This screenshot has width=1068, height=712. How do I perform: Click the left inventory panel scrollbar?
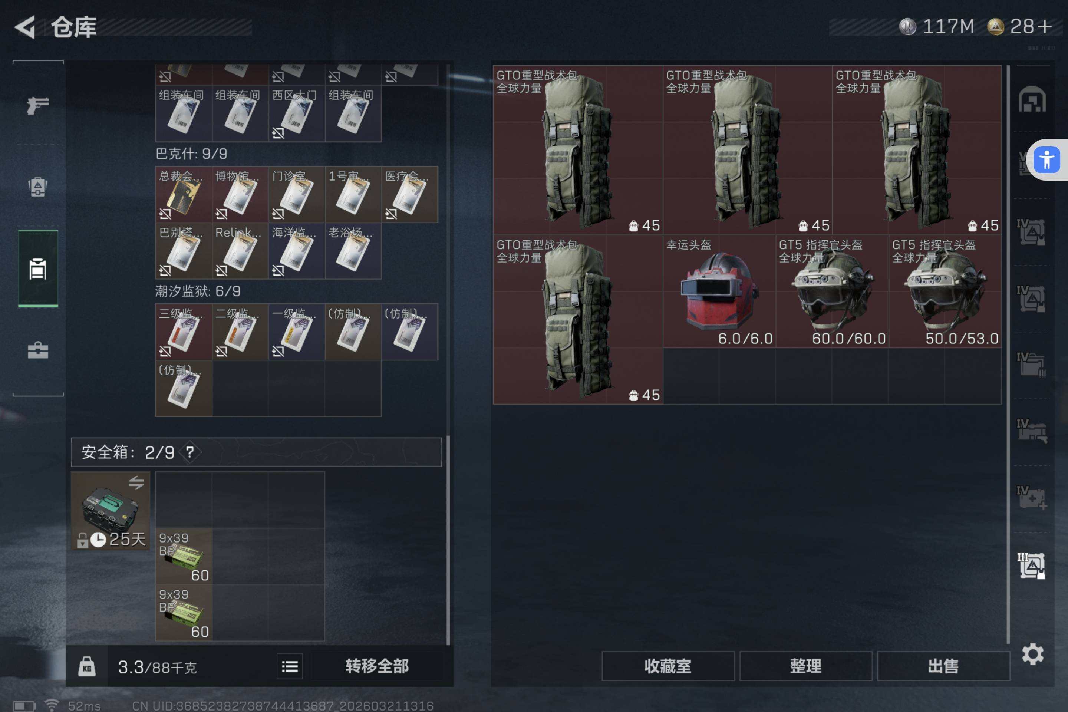click(x=448, y=540)
